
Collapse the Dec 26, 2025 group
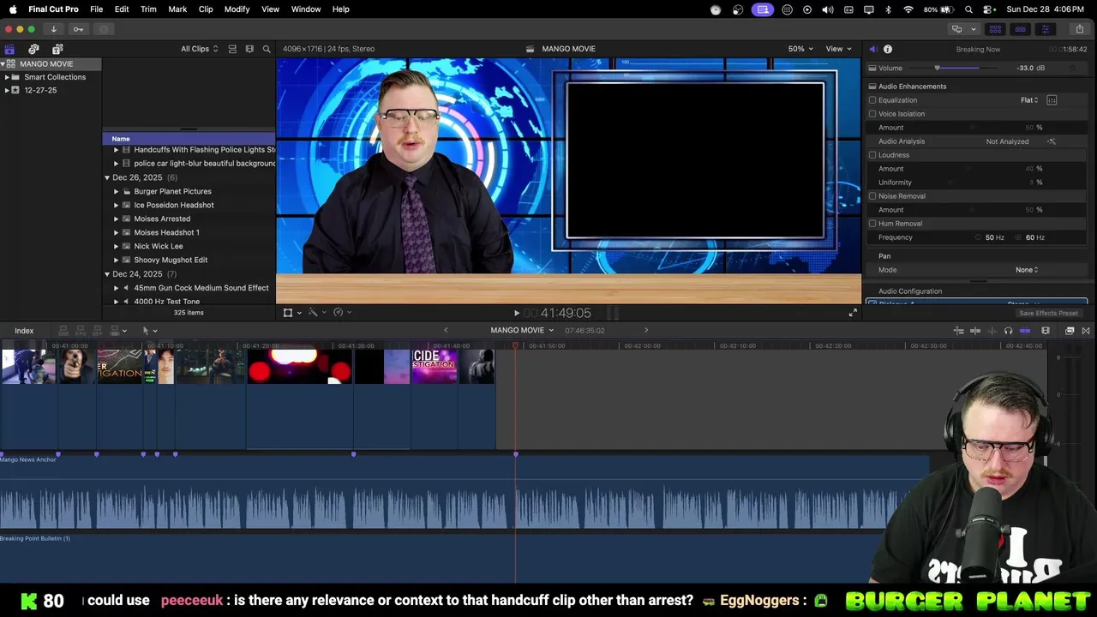107,178
